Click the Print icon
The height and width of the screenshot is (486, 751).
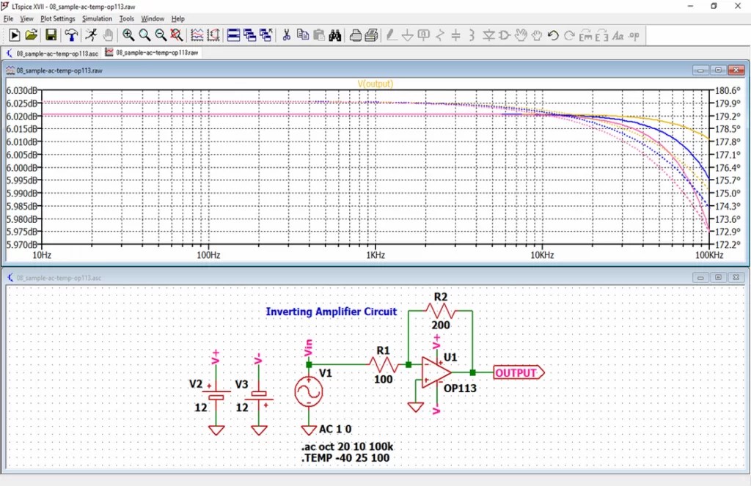coord(355,35)
